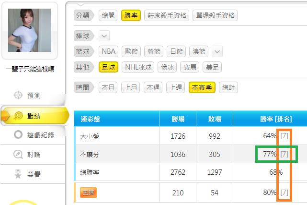The image size is (307, 205).
Task: Click losses value 992
Action: [215, 136]
